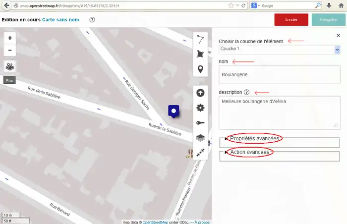Click the nom field containing Boulangerie
Image resolution: width=347 pixels, height=224 pixels.
click(279, 75)
